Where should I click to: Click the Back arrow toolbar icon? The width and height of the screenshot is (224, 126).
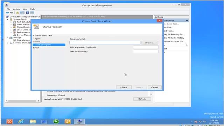tap(7, 13)
